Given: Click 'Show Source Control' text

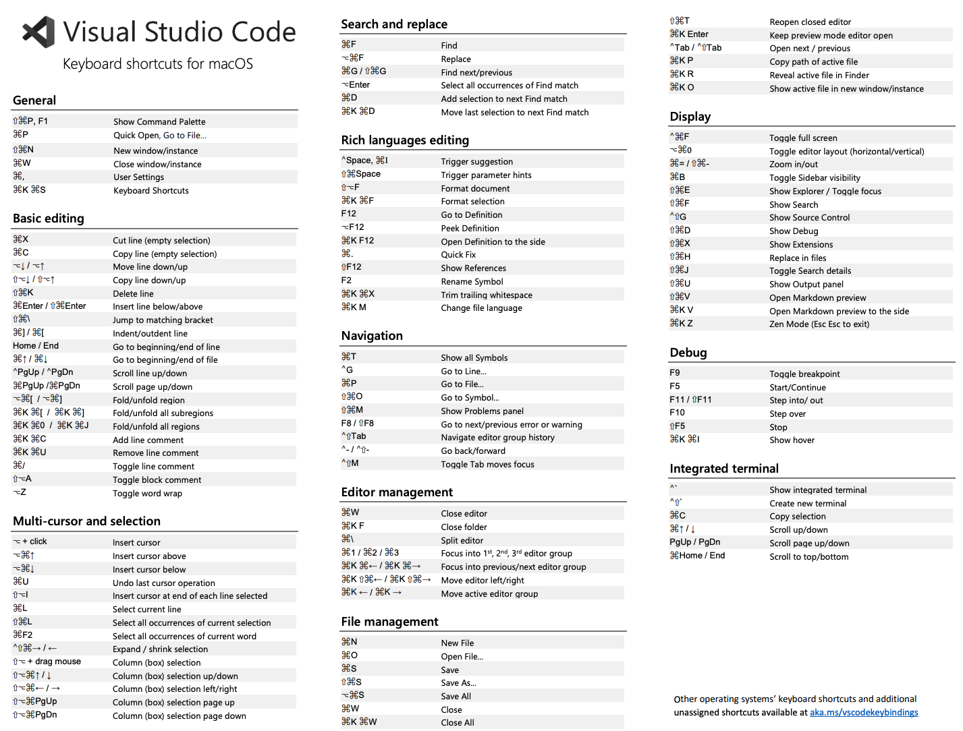Looking at the screenshot, I should [x=810, y=218].
